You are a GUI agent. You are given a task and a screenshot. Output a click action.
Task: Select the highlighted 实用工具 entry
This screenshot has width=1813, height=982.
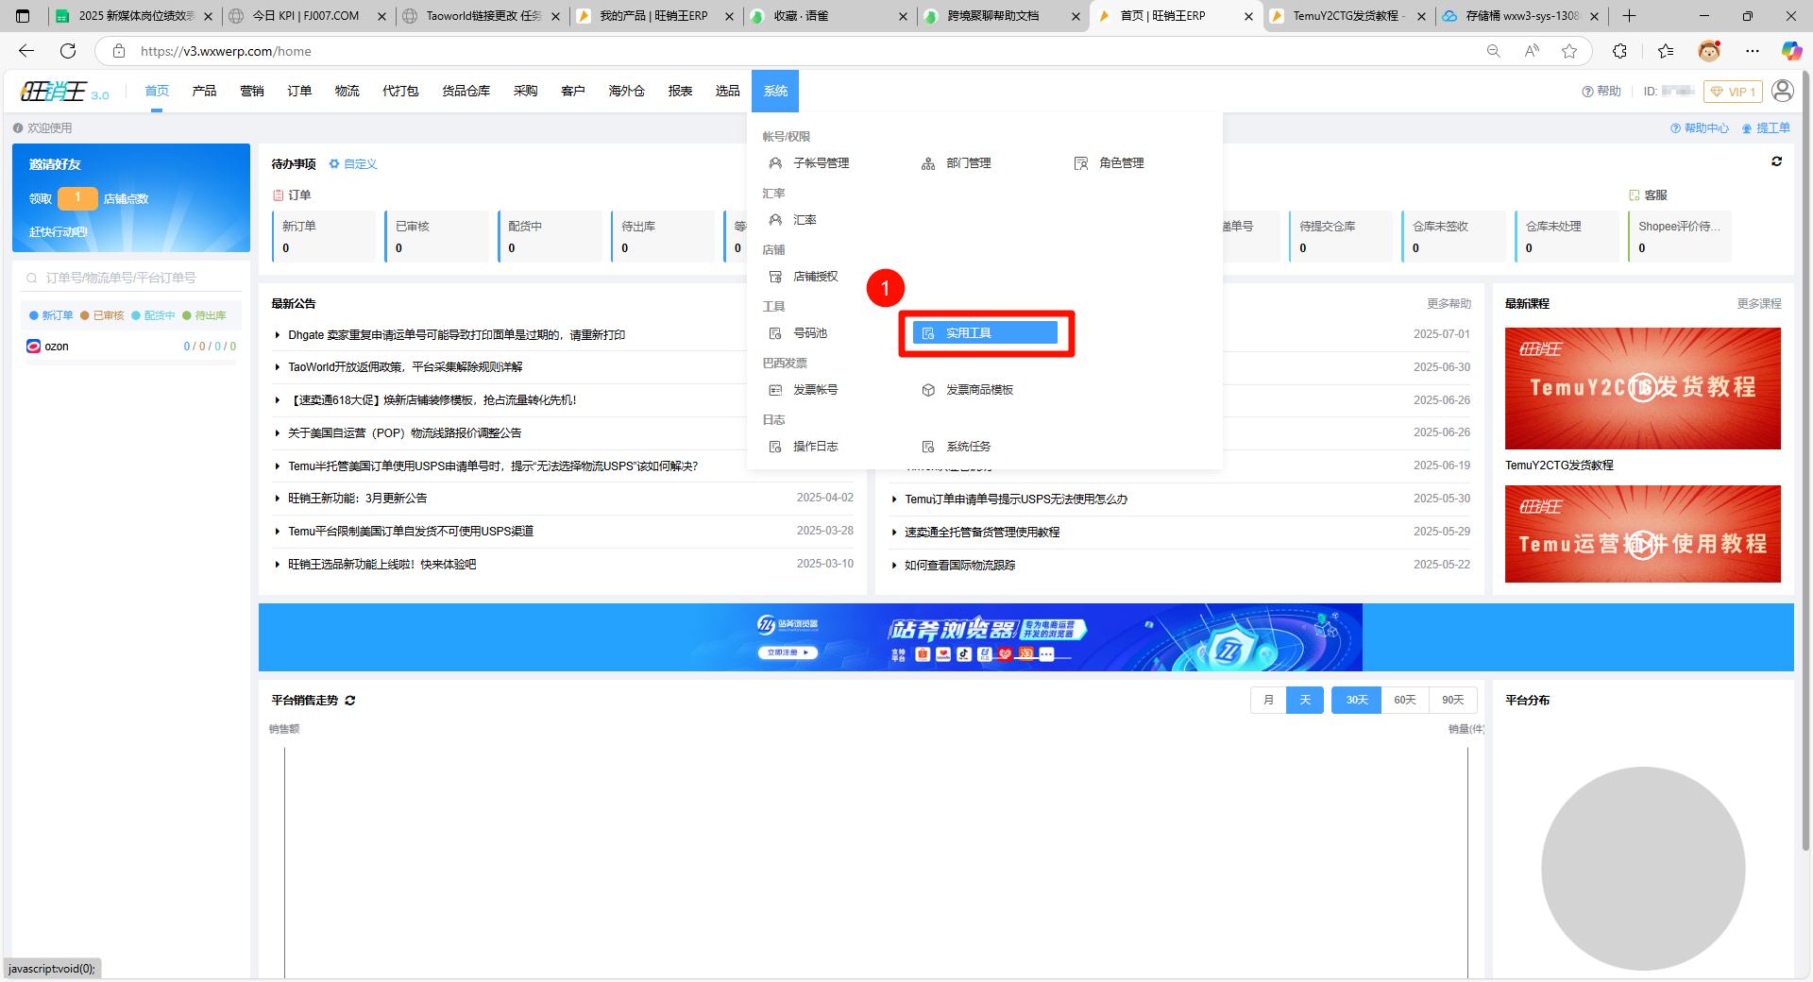[x=985, y=333]
